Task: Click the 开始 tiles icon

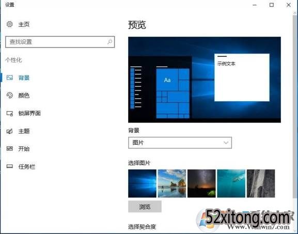Action: [9, 149]
